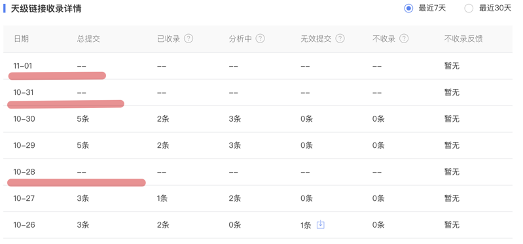Click the 日期 column header

[21, 39]
